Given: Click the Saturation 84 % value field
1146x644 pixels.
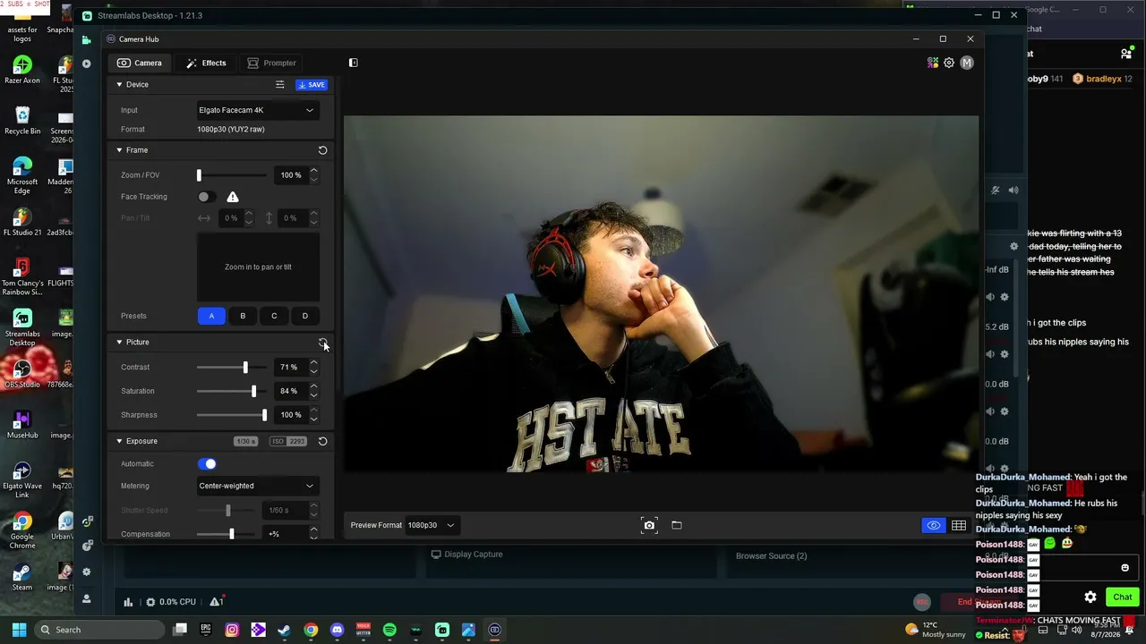Looking at the screenshot, I should coord(288,391).
